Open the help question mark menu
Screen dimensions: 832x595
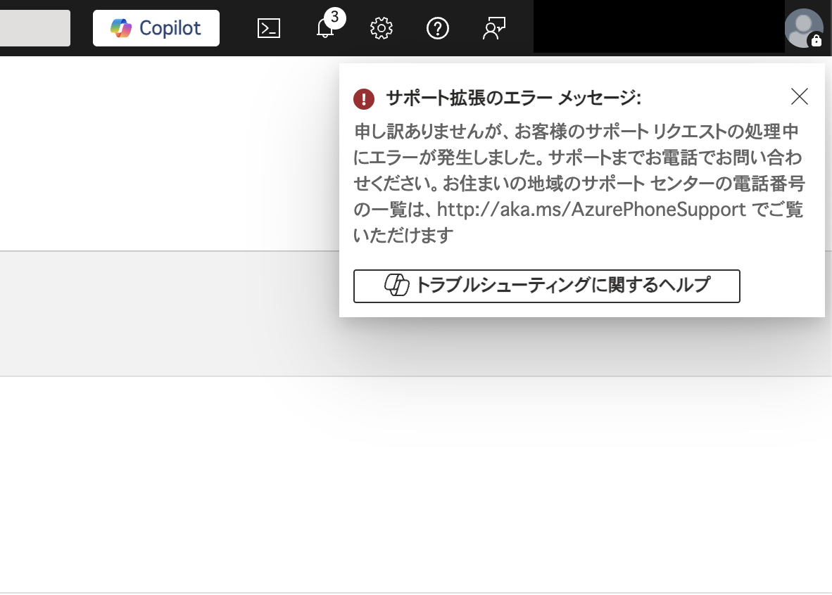[437, 28]
